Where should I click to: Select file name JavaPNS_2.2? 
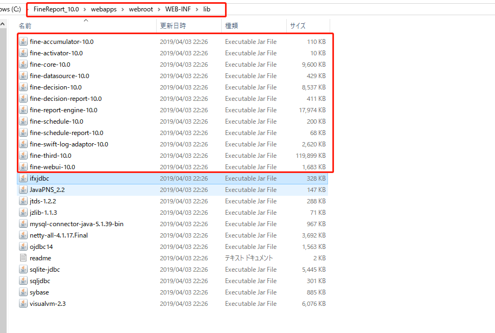47,190
